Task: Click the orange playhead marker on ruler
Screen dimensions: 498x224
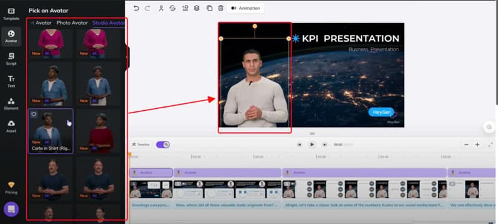Action: (129, 154)
